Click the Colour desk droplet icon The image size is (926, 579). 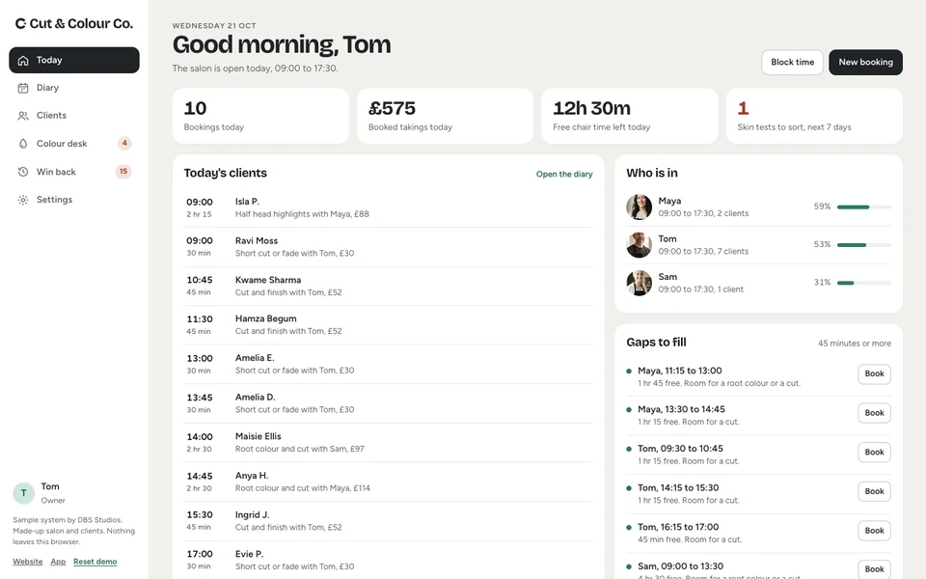click(x=23, y=144)
